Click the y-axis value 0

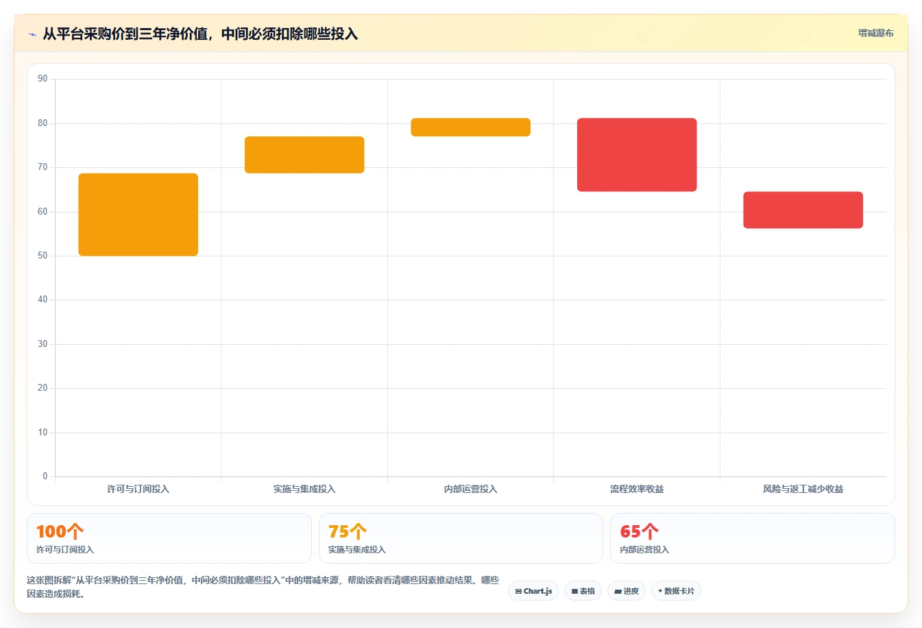point(45,476)
